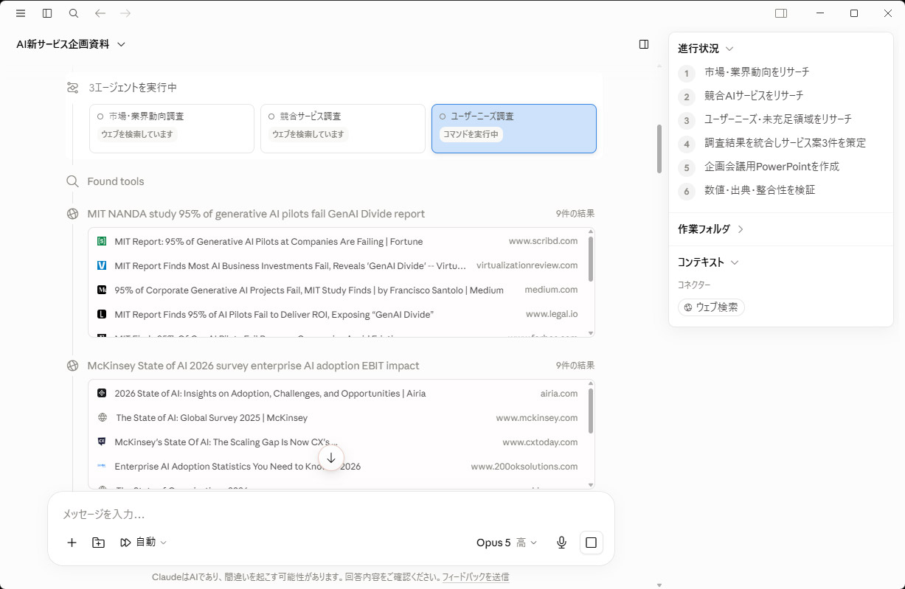Click globe icon beside MIT NANDA study search
Screen dimensions: 905x589
pos(72,214)
